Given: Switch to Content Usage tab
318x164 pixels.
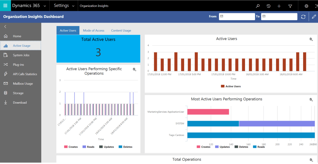Looking at the screenshot, I should 121,30.
